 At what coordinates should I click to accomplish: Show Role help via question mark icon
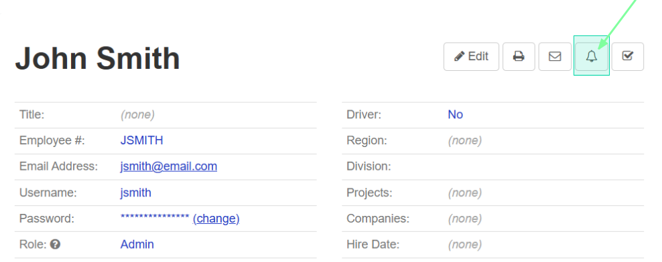(56, 245)
